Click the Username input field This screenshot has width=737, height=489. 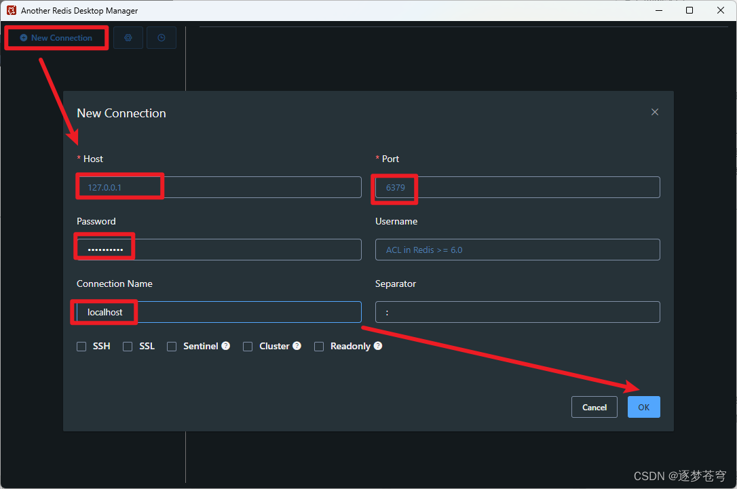(x=518, y=250)
